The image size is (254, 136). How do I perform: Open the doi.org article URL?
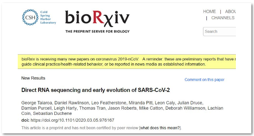point(72,120)
